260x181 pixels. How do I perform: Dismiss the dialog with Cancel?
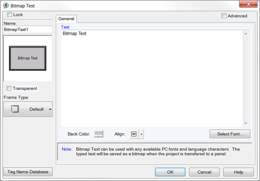tap(204, 172)
